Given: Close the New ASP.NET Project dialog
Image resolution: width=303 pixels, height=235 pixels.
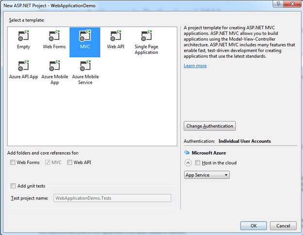Looking at the screenshot, I should tap(293, 4).
